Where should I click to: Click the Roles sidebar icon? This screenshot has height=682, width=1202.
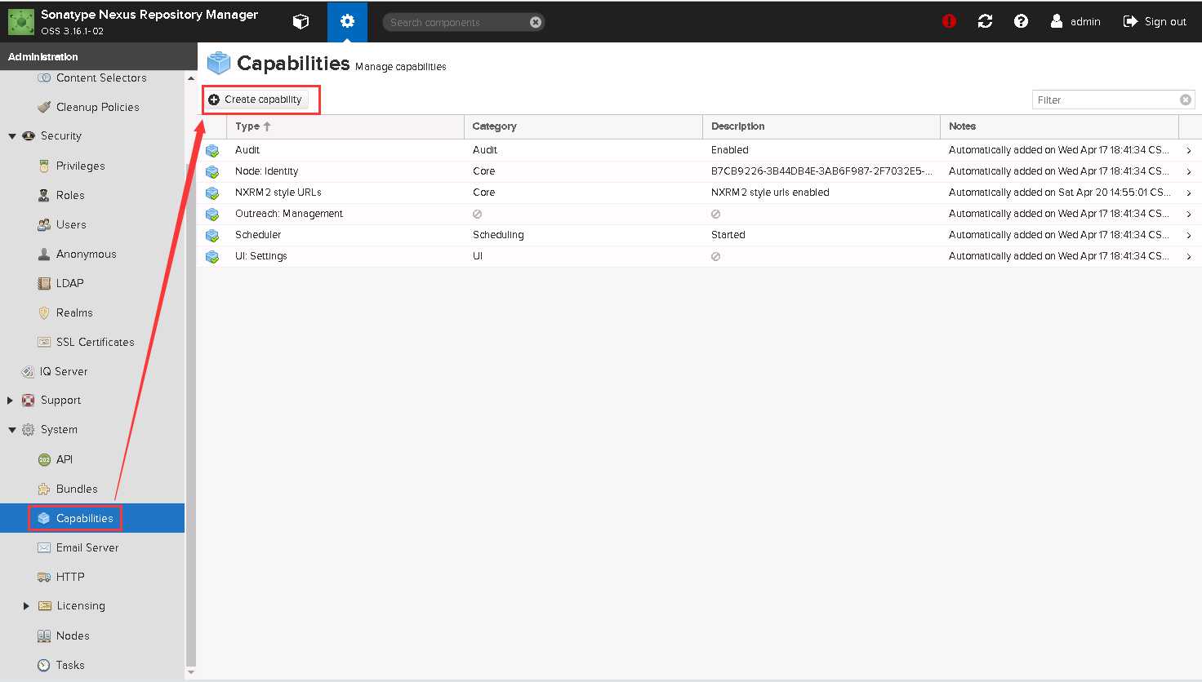44,195
